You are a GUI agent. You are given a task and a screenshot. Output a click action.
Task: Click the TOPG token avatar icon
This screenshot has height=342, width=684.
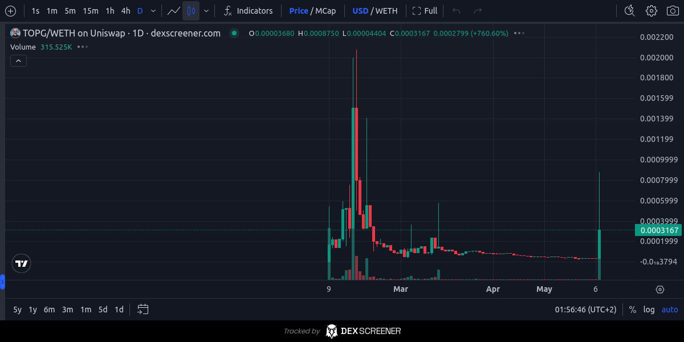[x=15, y=33]
